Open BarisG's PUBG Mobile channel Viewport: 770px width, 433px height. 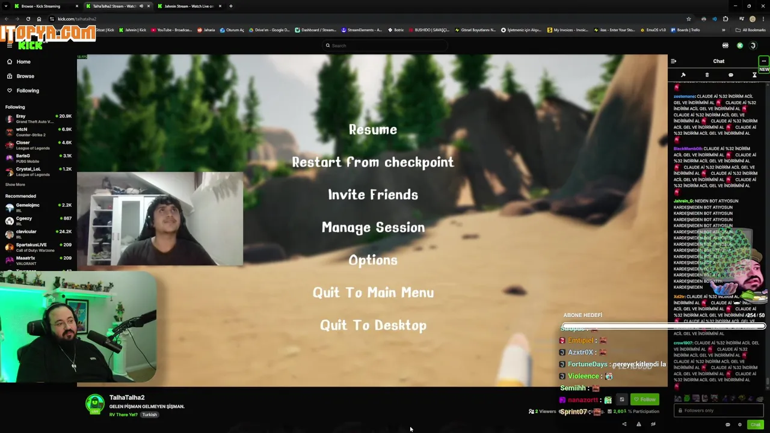click(38, 158)
